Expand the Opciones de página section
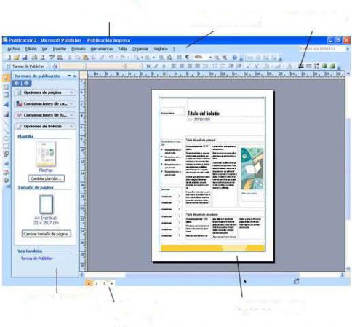Image resolution: width=352 pixels, height=327 pixels. tap(45, 92)
